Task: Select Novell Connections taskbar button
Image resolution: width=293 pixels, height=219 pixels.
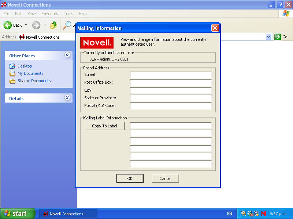Action: pos(68,214)
